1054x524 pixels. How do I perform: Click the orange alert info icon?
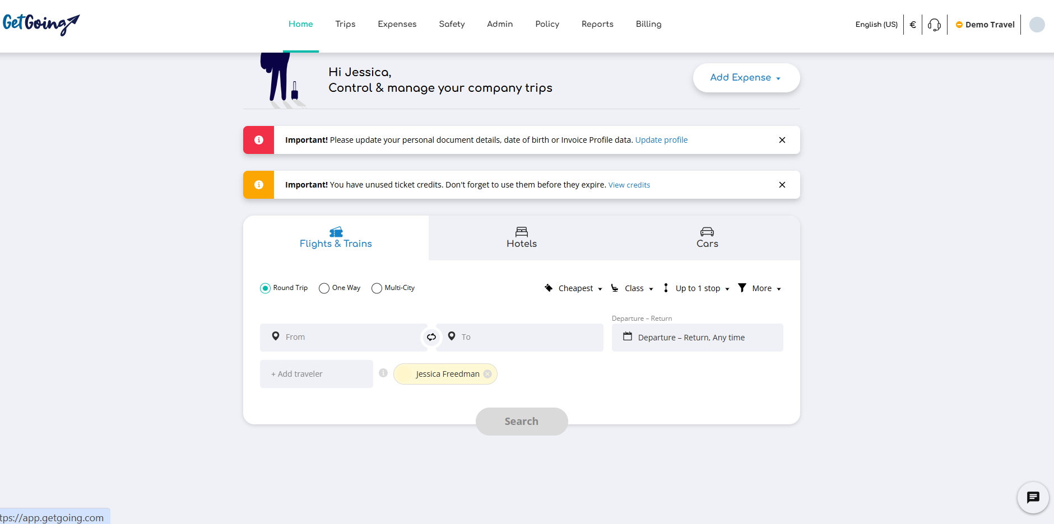pos(259,185)
